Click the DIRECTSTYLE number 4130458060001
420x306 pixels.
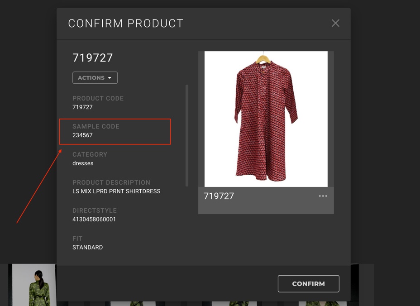click(x=94, y=220)
